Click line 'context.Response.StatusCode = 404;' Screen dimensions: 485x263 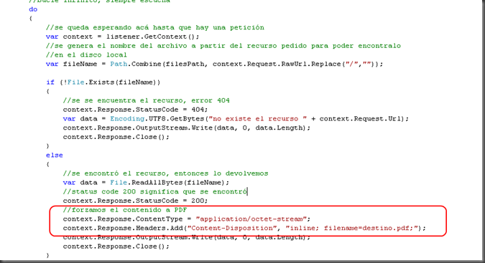coord(136,110)
